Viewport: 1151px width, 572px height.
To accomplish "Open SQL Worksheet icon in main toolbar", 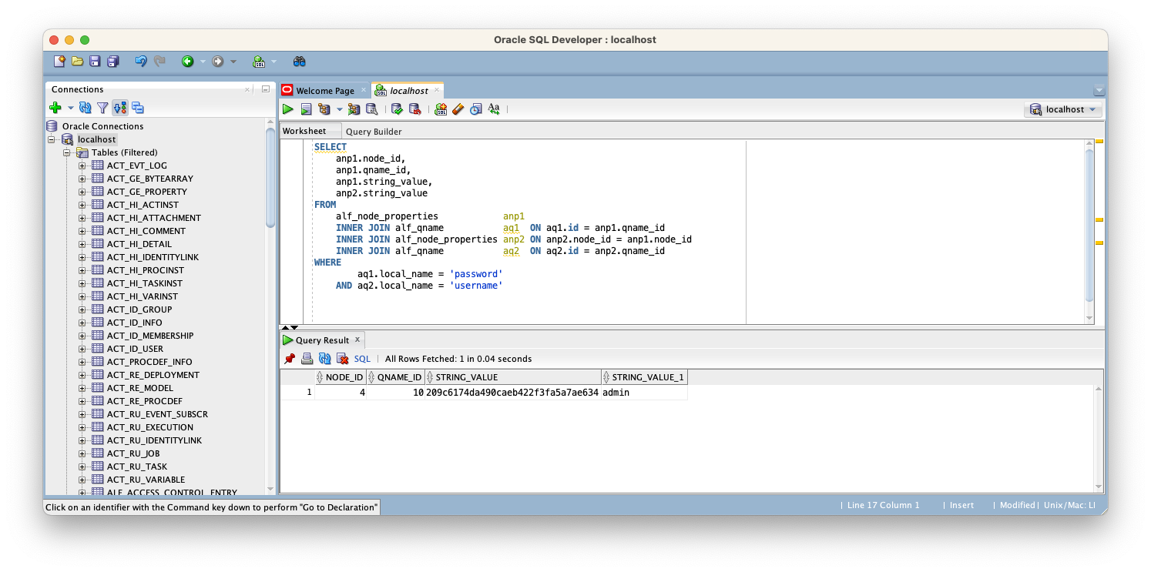I will [259, 61].
